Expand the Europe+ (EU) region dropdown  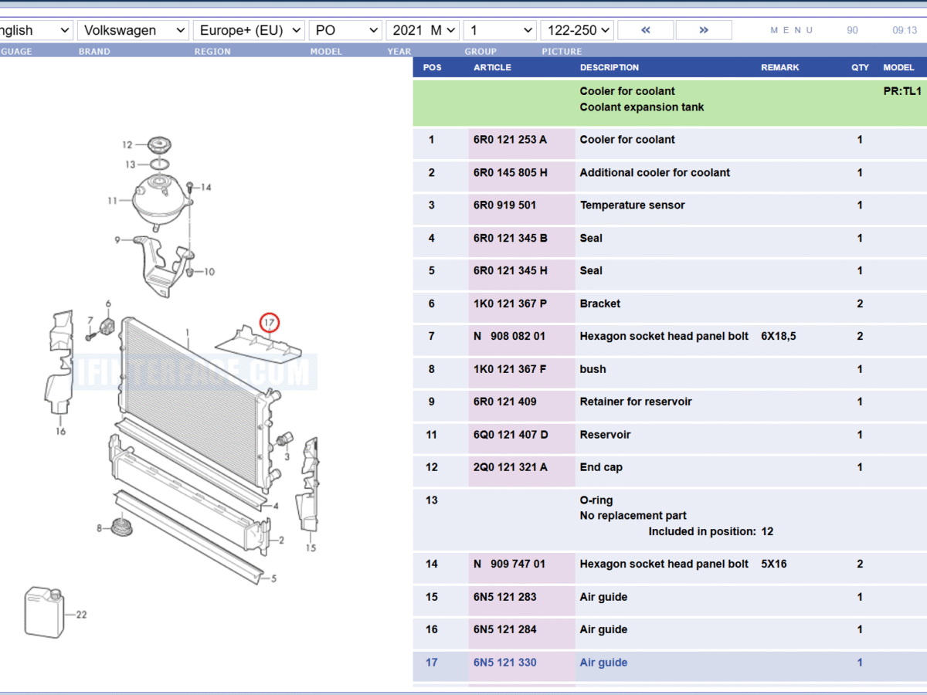[249, 30]
